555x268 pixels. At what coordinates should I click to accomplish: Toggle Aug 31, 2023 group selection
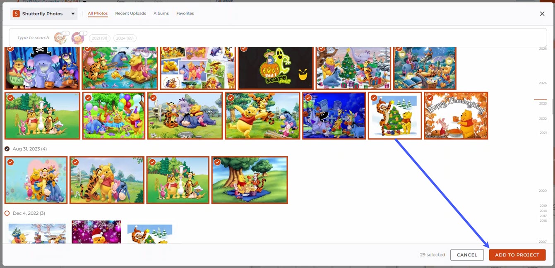(x=7, y=148)
